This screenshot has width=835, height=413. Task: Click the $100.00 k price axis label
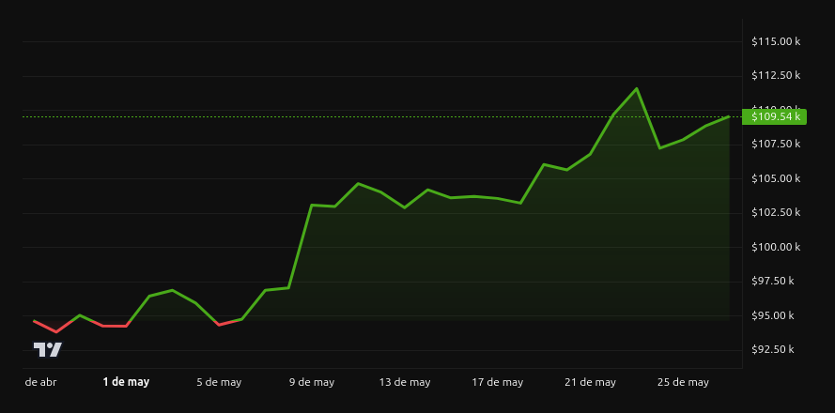tap(776, 247)
